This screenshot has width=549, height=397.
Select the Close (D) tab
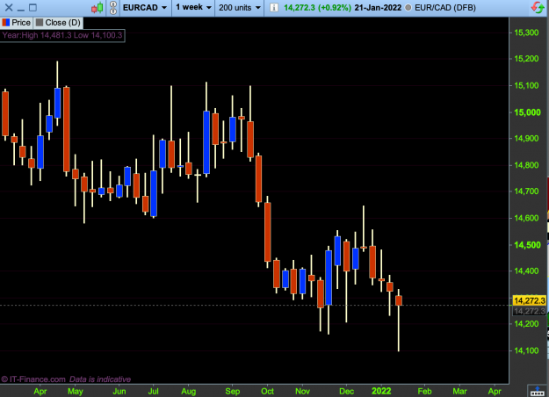coord(59,23)
